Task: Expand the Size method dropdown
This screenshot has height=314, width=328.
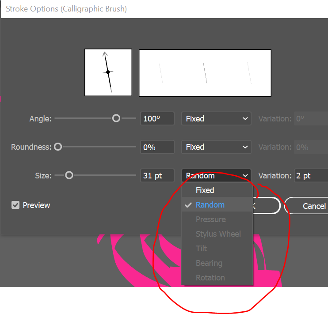Action: tap(216, 176)
